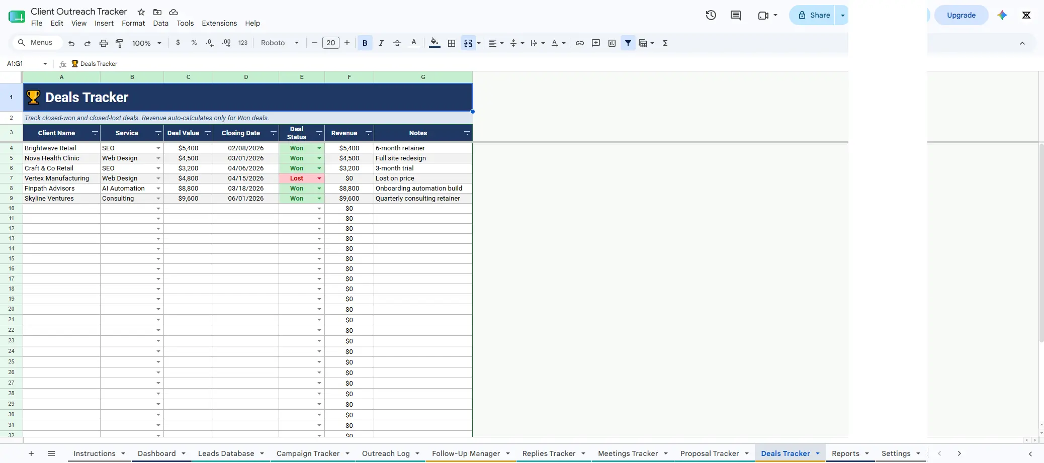1044x463 pixels.
Task: Expand Deal Status dropdown for Vertex Manufacturing
Action: click(319, 178)
